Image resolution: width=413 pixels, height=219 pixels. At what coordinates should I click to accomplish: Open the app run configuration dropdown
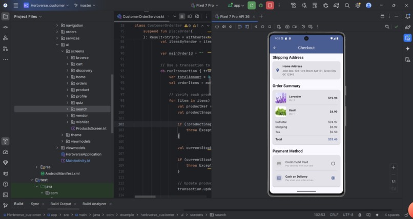[236, 5]
